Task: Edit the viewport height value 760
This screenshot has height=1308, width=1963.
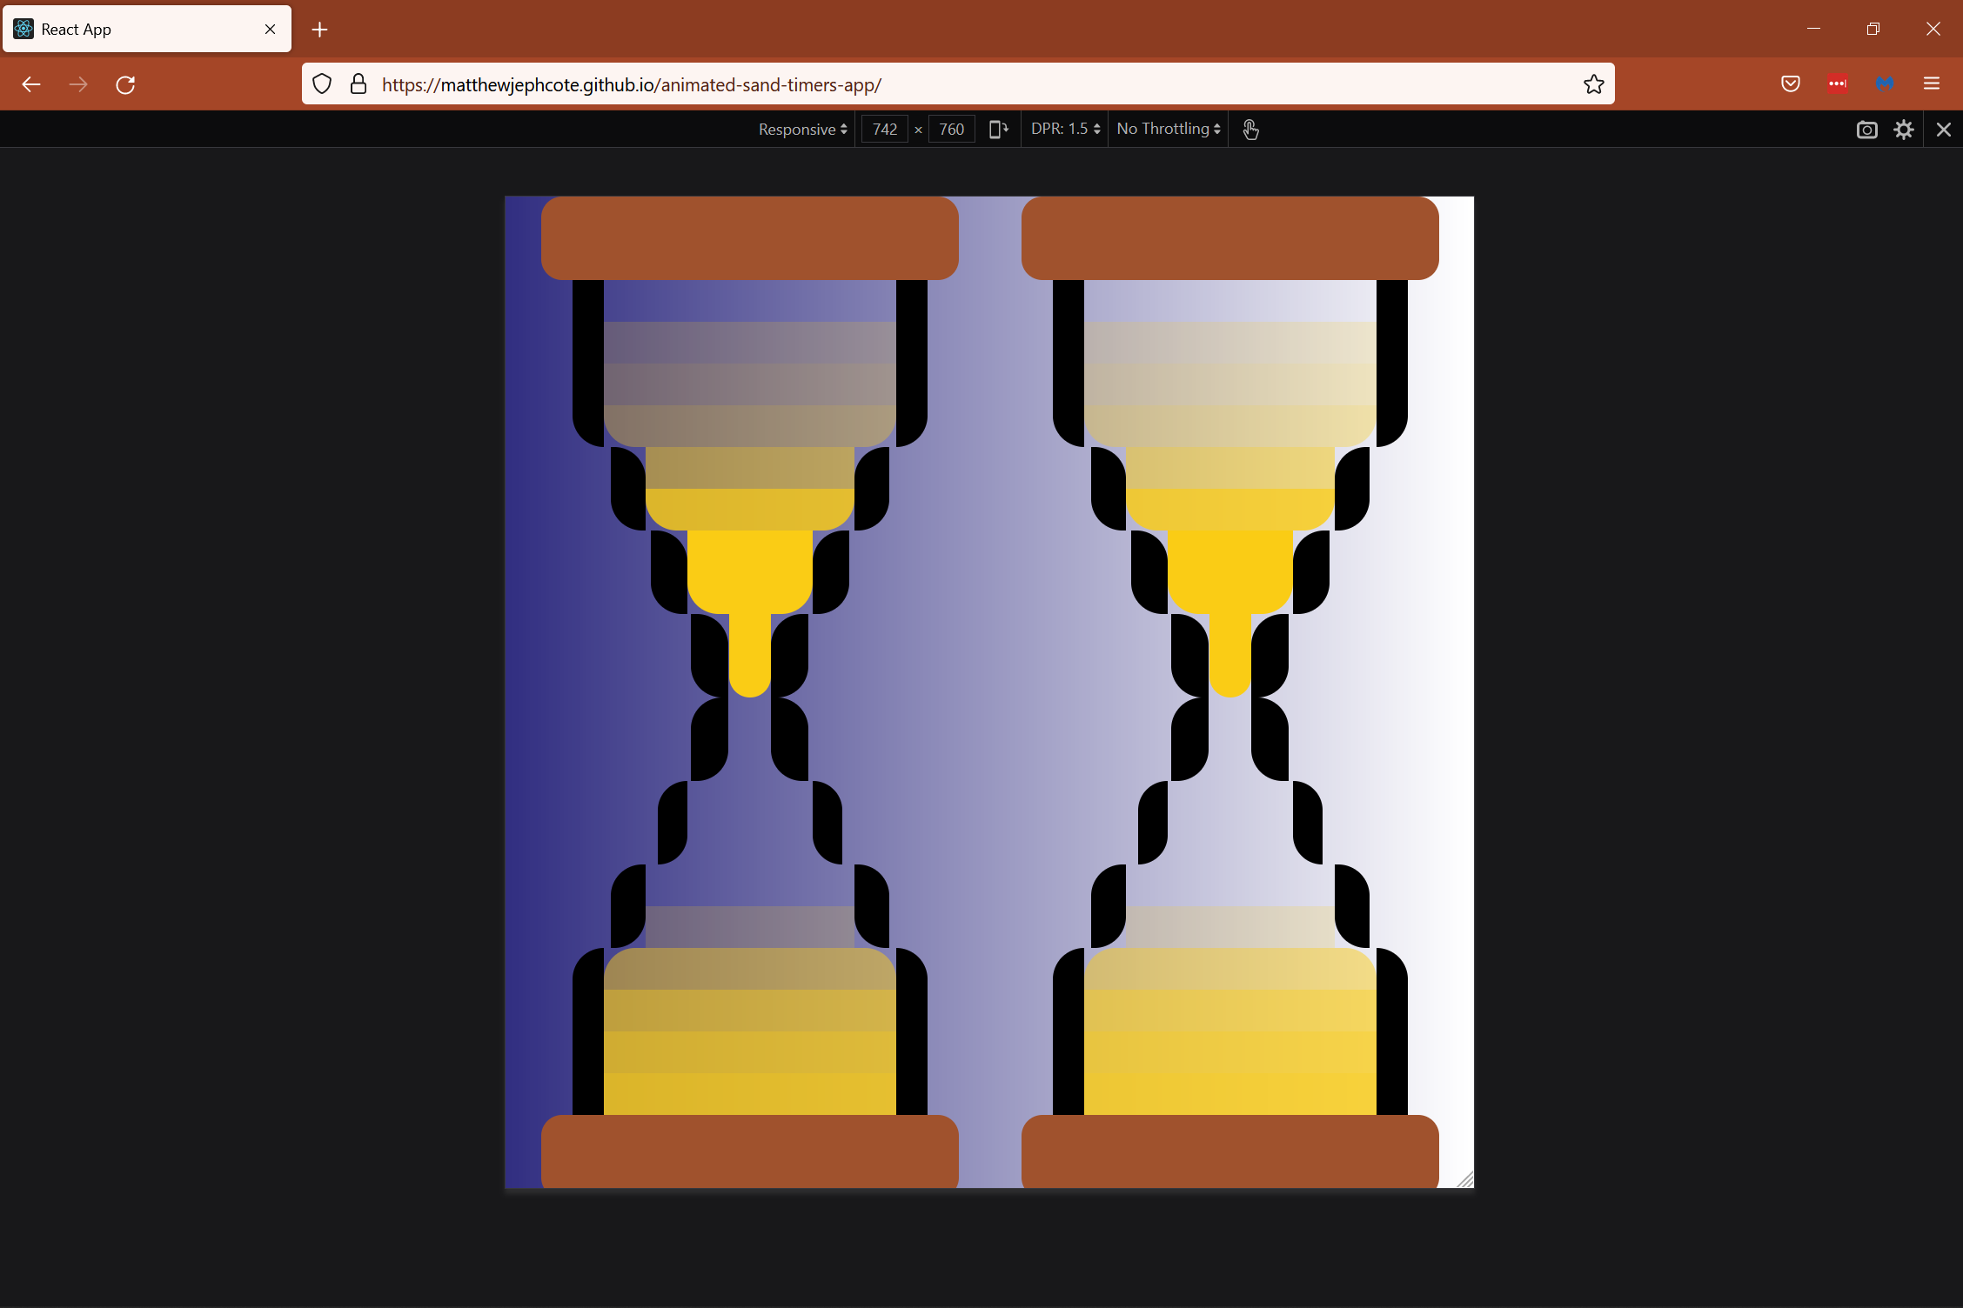Action: pos(951,129)
